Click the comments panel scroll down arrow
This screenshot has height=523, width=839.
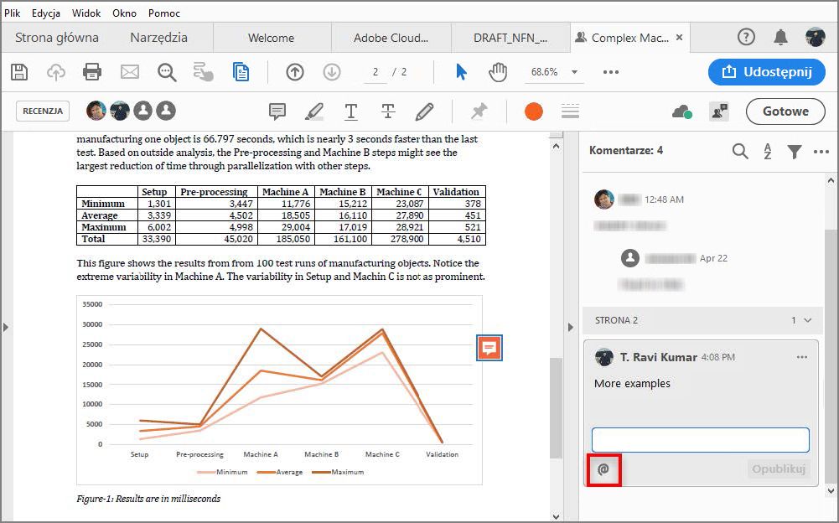click(x=831, y=489)
